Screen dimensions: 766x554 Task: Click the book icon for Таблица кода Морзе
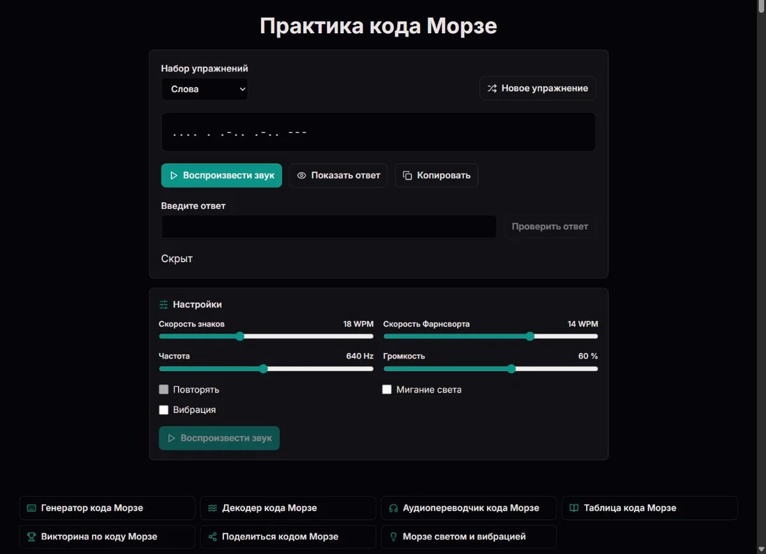574,508
